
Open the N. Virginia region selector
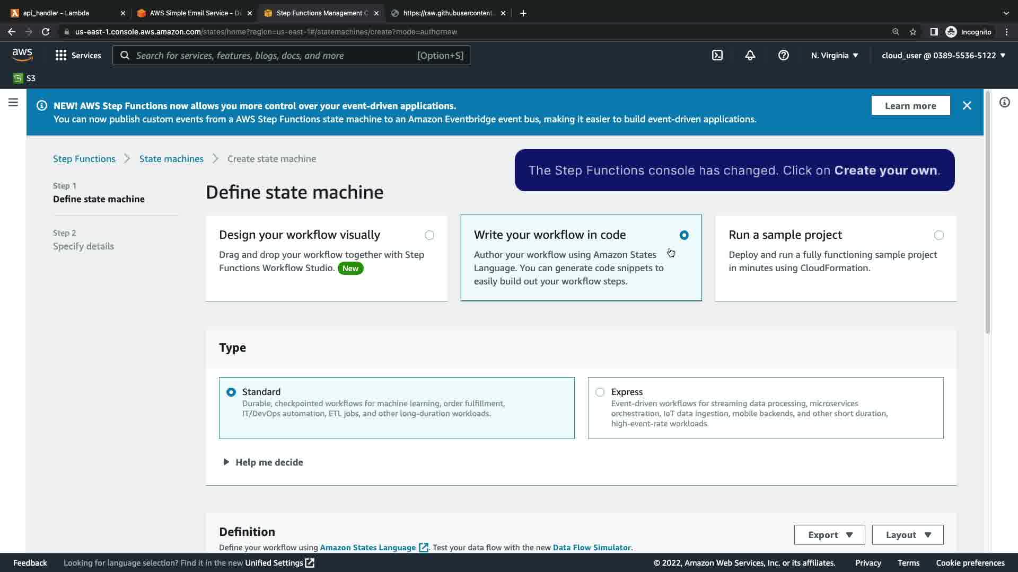tap(834, 55)
